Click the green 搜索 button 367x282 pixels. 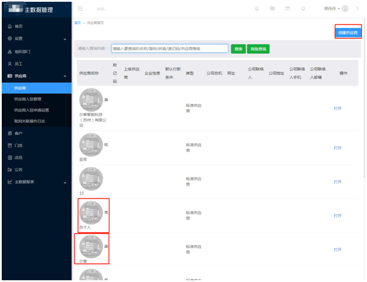[238, 49]
